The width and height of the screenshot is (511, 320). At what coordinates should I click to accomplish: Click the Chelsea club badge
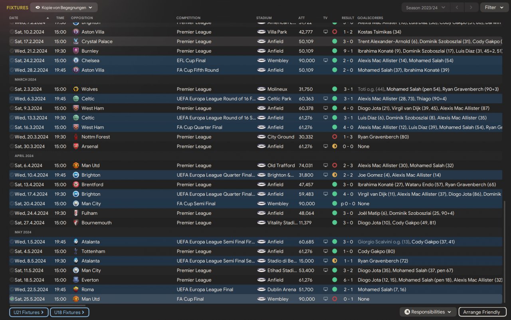pos(76,61)
